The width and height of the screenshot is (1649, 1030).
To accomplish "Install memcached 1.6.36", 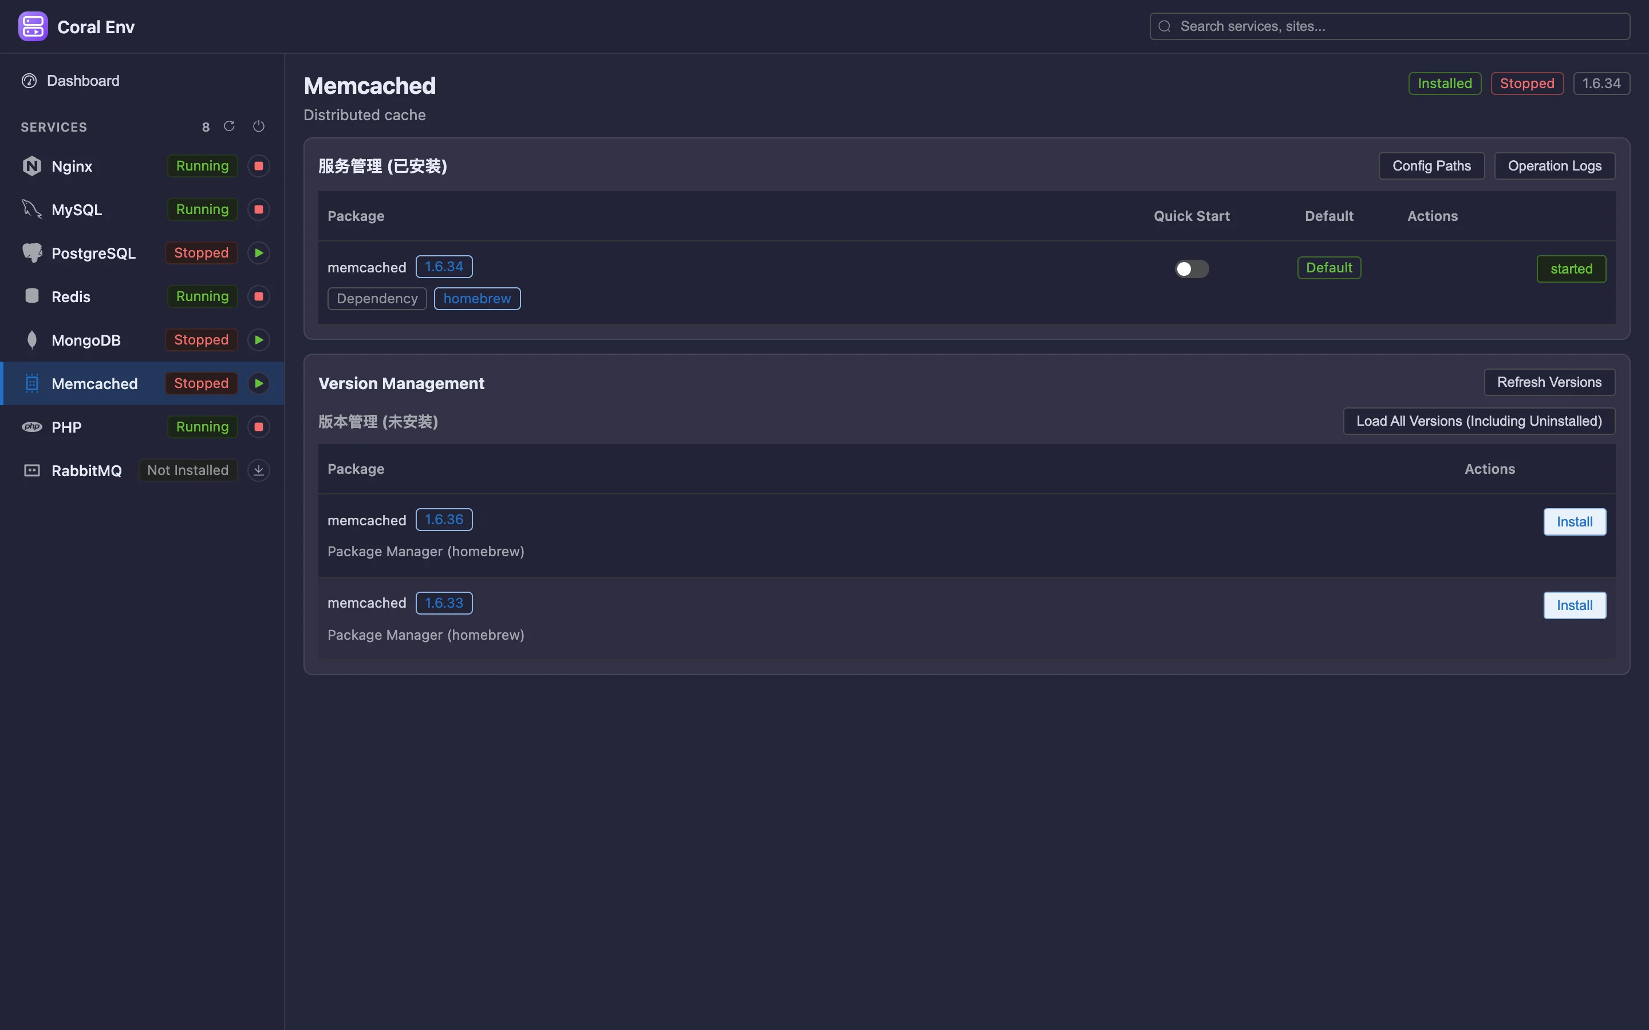I will (x=1575, y=522).
